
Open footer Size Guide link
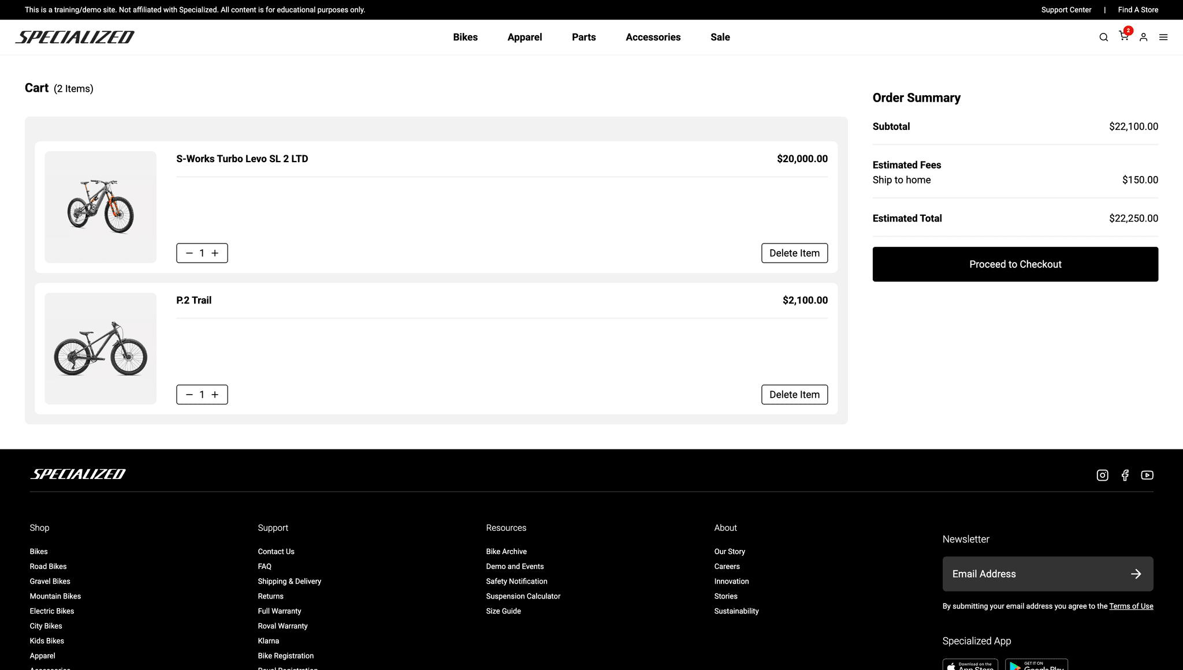504,611
